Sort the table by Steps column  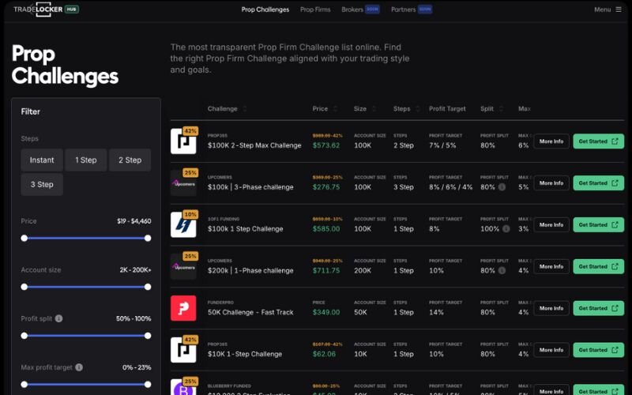406,109
